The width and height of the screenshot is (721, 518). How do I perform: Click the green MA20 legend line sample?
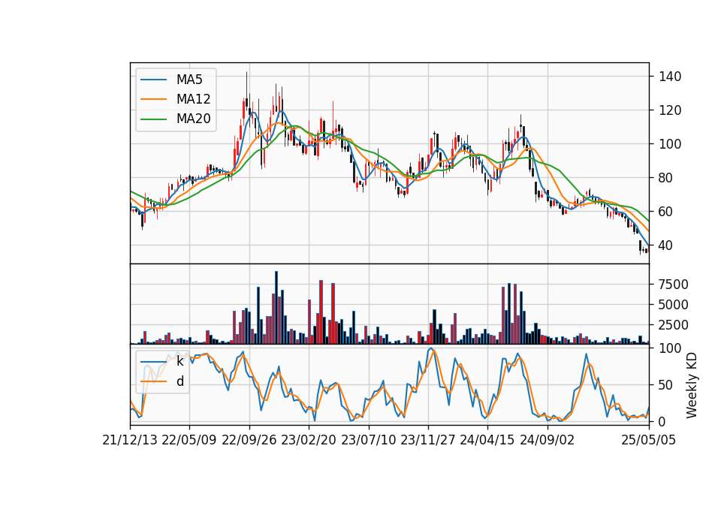(153, 119)
